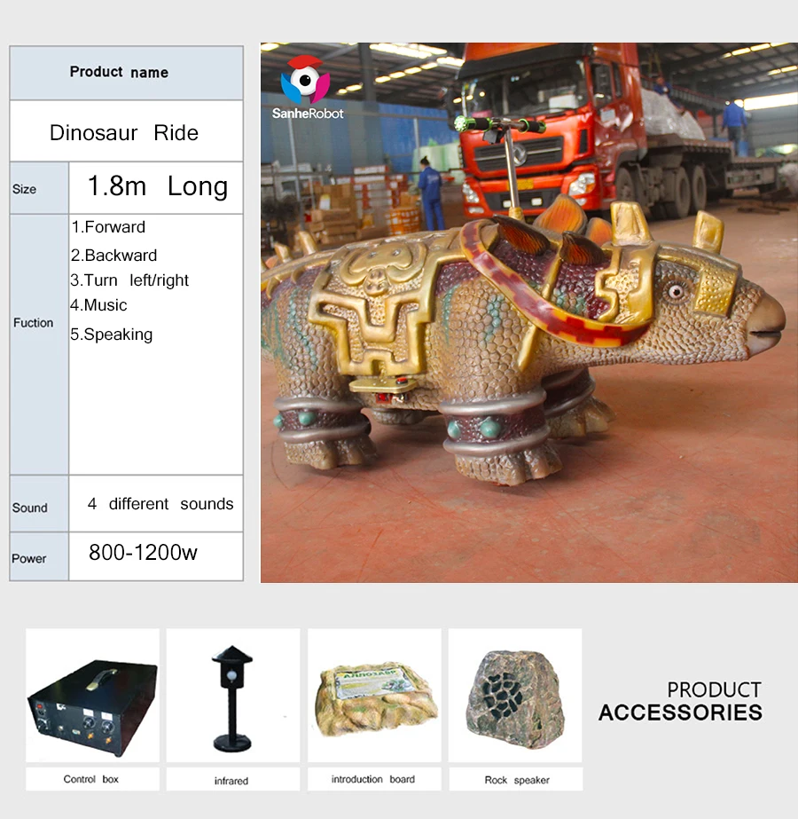
Task: Select the 'Dinosaur Ride' product name text
Action: [124, 133]
